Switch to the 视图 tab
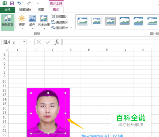Screen dimensions: 159x137 (41, 10)
